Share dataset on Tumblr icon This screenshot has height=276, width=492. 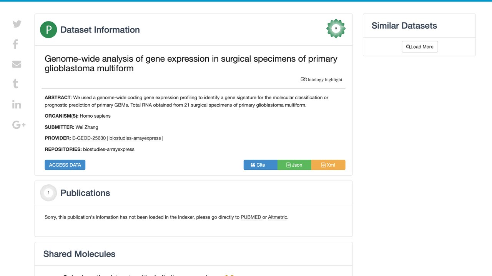[15, 84]
